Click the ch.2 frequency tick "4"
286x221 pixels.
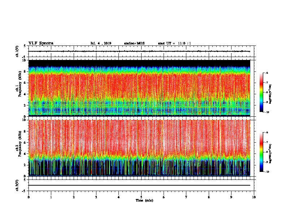pyautogui.click(x=25, y=154)
